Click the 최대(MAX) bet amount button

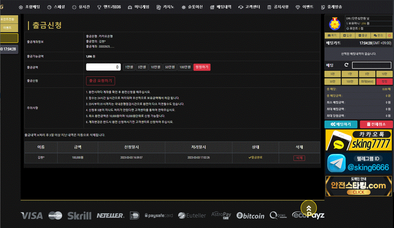coord(367,81)
